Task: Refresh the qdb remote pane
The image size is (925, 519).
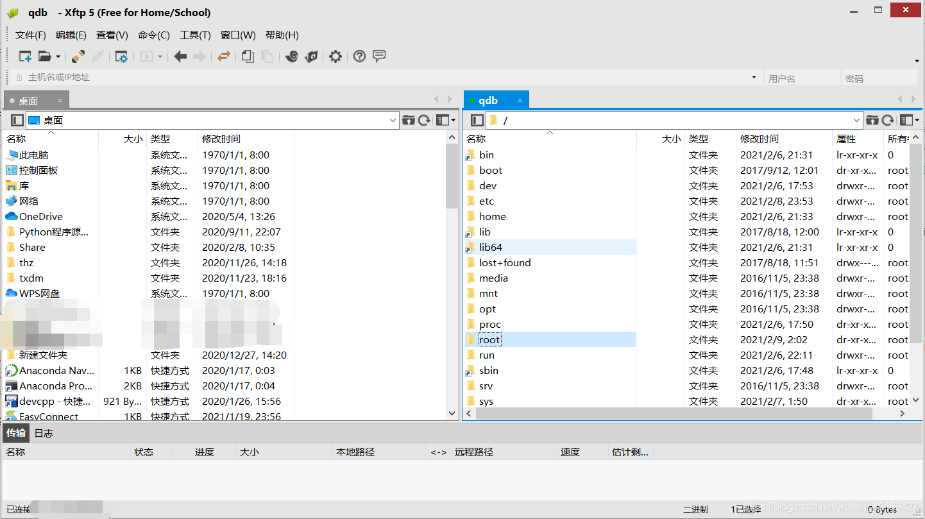Action: click(x=888, y=120)
